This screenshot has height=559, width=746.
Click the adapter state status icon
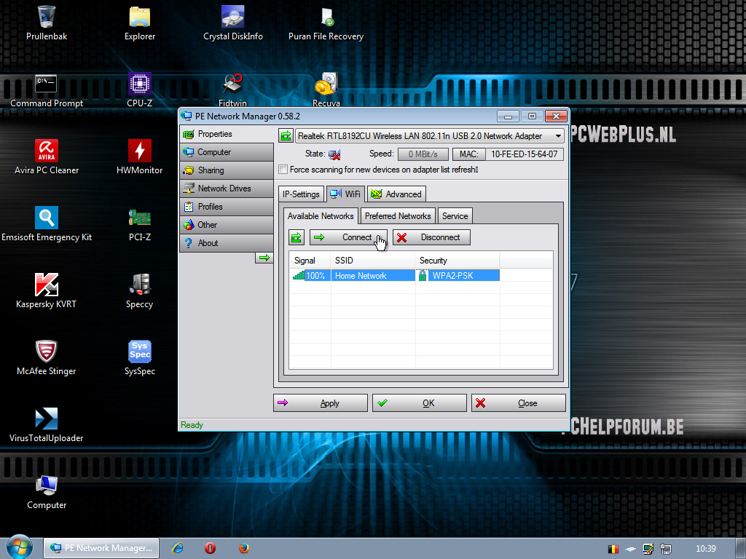334,154
